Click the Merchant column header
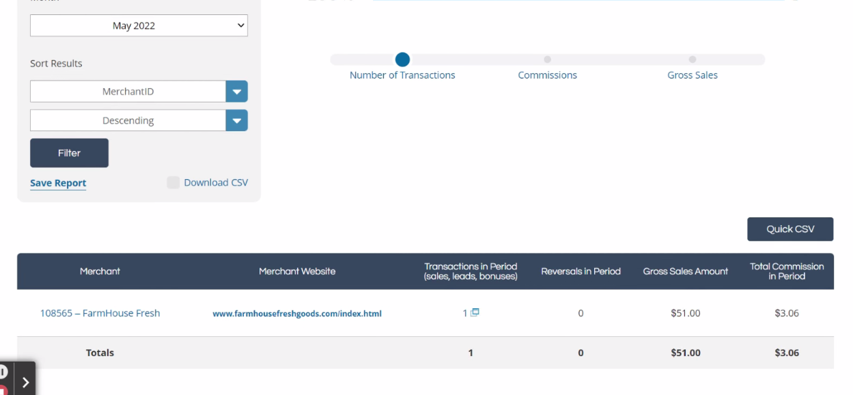This screenshot has height=395, width=853. pyautogui.click(x=100, y=271)
